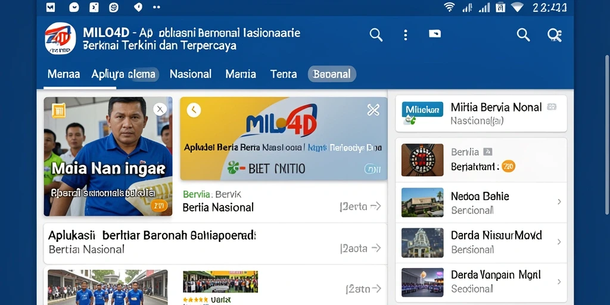Click the arrow link in Aplukasii card

(x=360, y=248)
